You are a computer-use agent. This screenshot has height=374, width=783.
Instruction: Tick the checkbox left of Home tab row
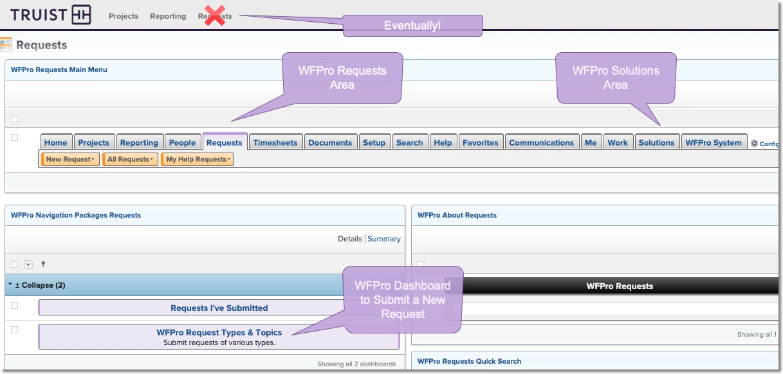tap(14, 137)
